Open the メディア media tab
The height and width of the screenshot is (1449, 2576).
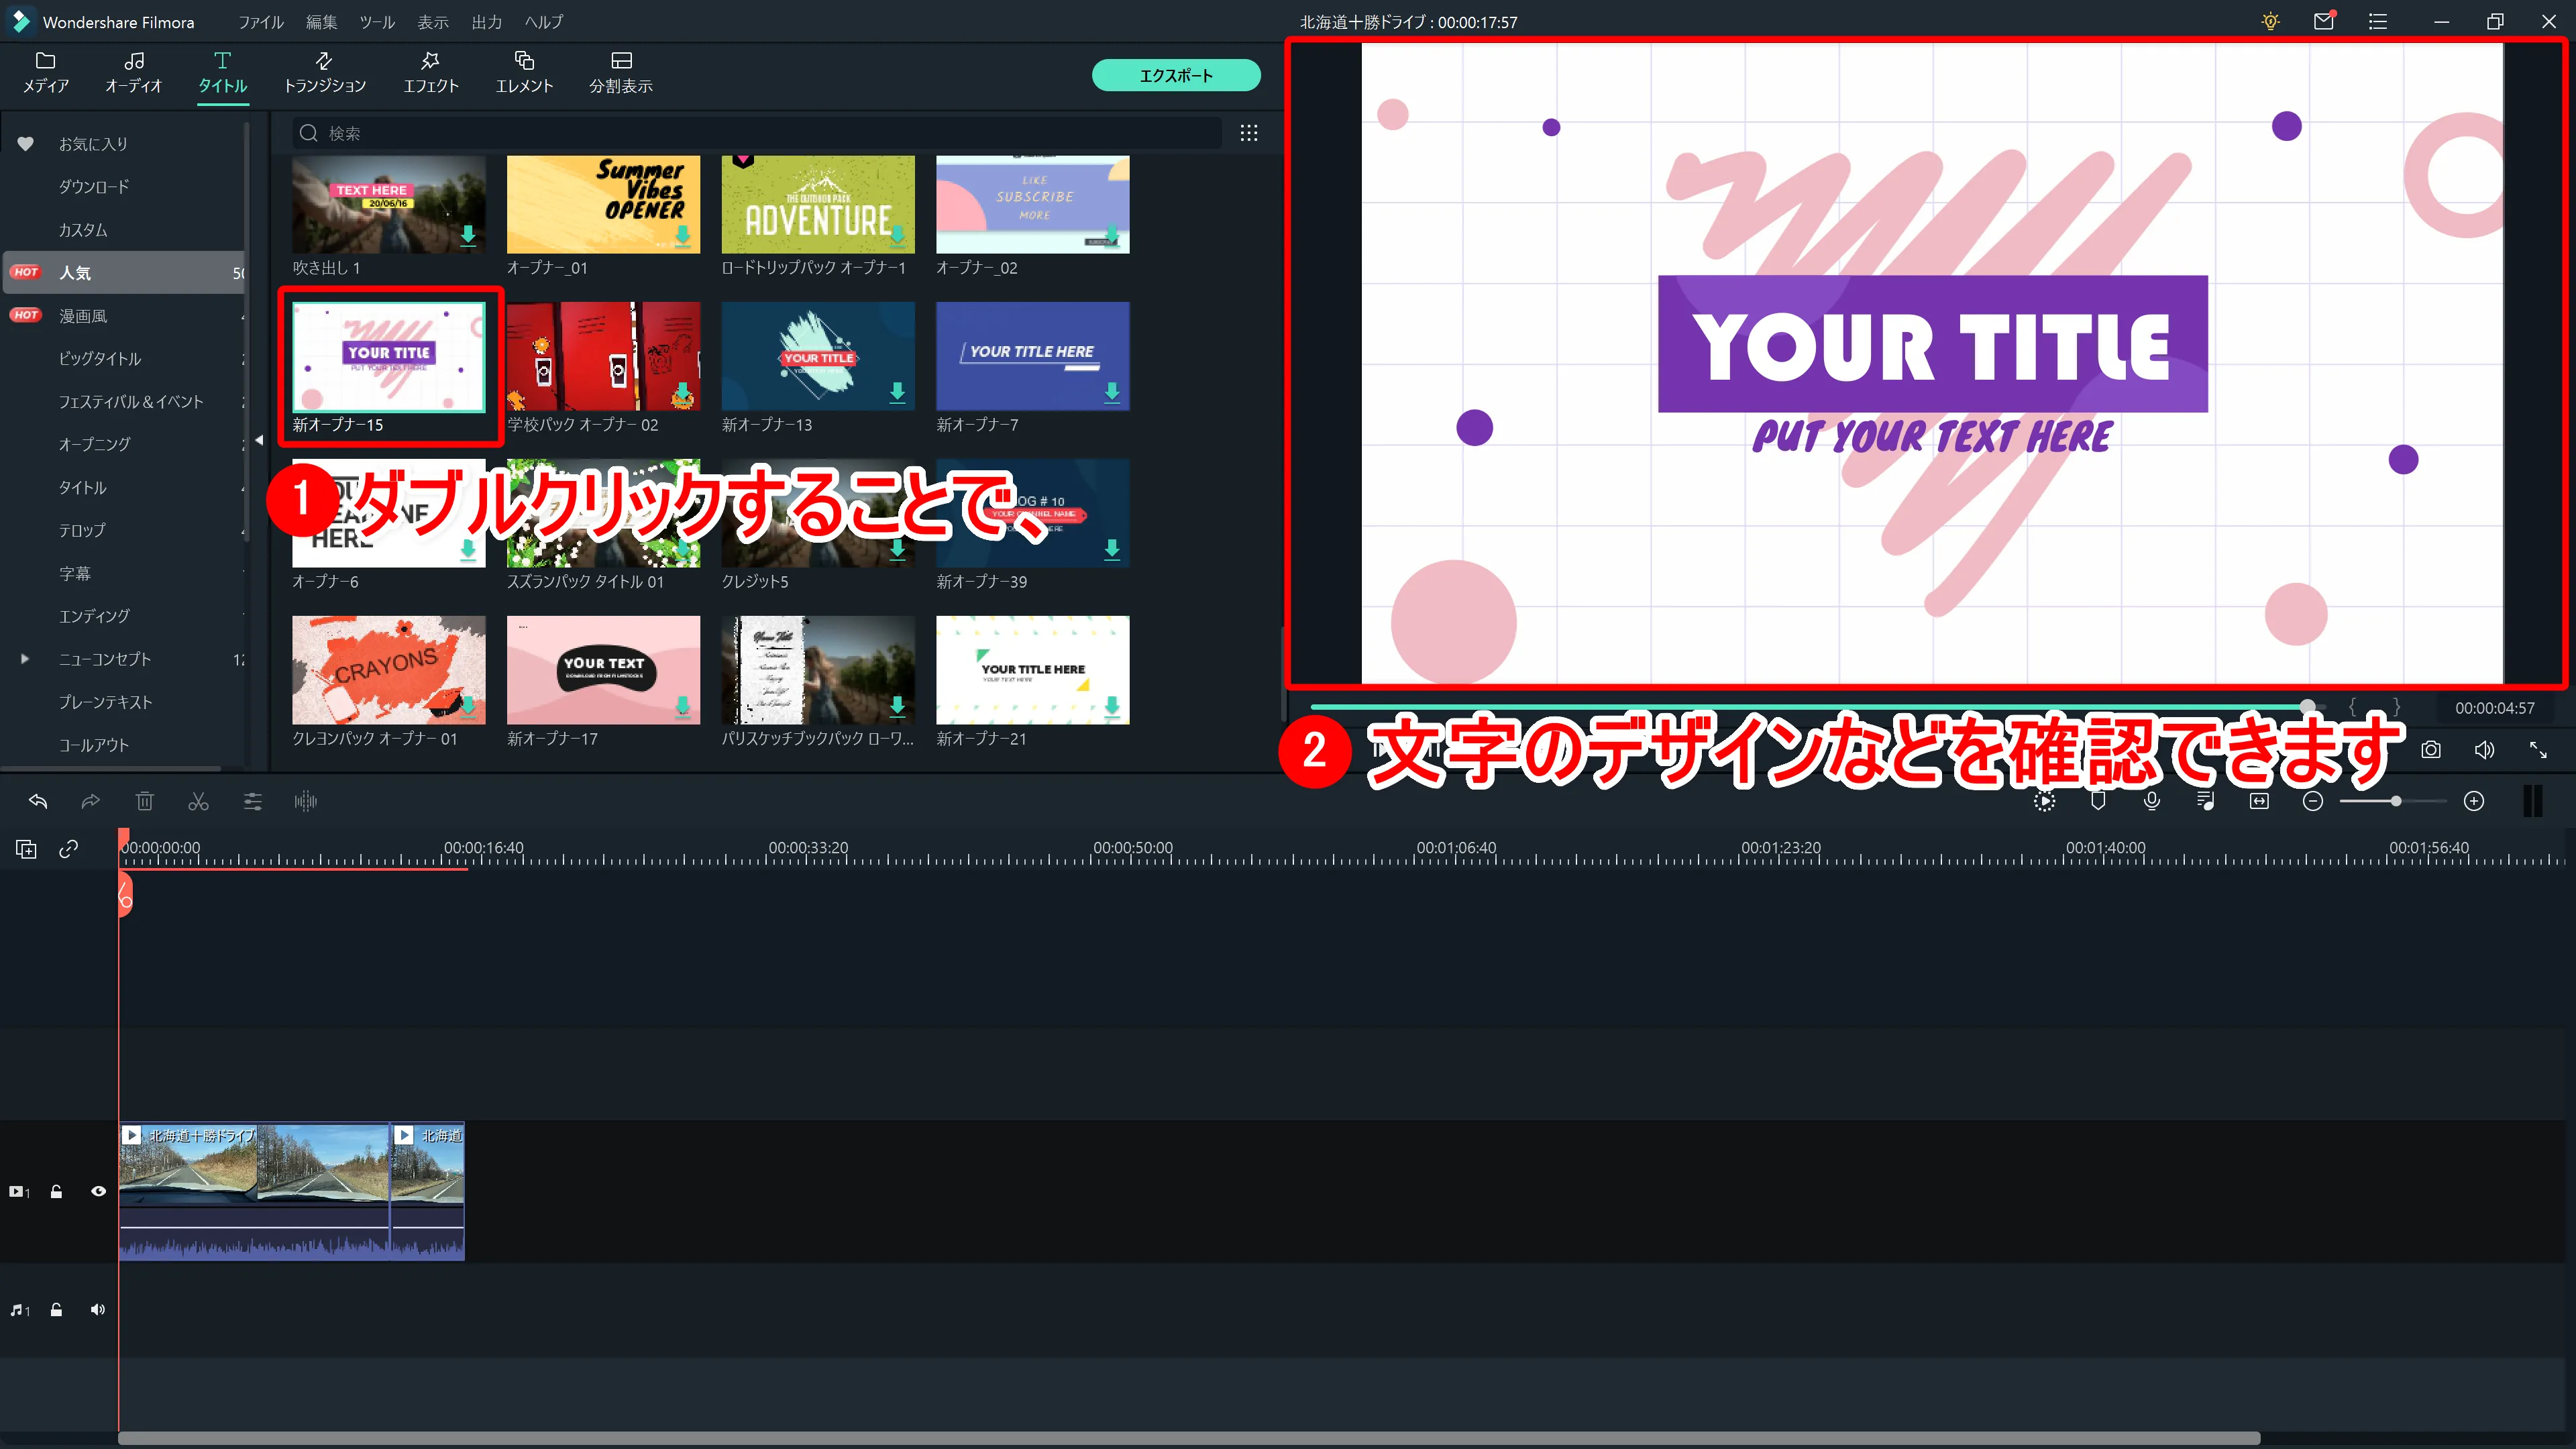tap(46, 73)
